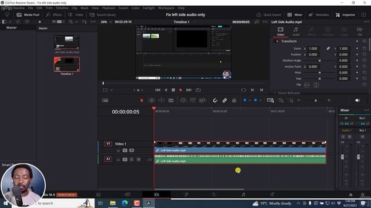
Task: Switch to Inspector Audio tab
Action: click(296, 31)
